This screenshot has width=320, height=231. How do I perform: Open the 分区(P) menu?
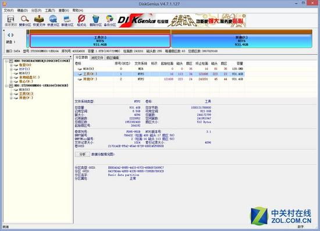coord(36,10)
